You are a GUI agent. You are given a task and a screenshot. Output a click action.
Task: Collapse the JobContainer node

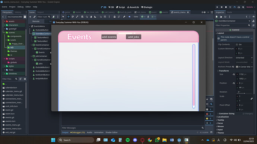click(x=31, y=56)
